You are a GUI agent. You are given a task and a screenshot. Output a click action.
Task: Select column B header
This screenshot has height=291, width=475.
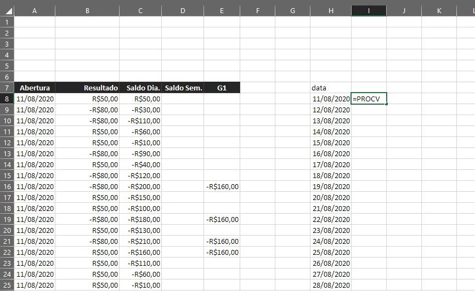(x=87, y=11)
